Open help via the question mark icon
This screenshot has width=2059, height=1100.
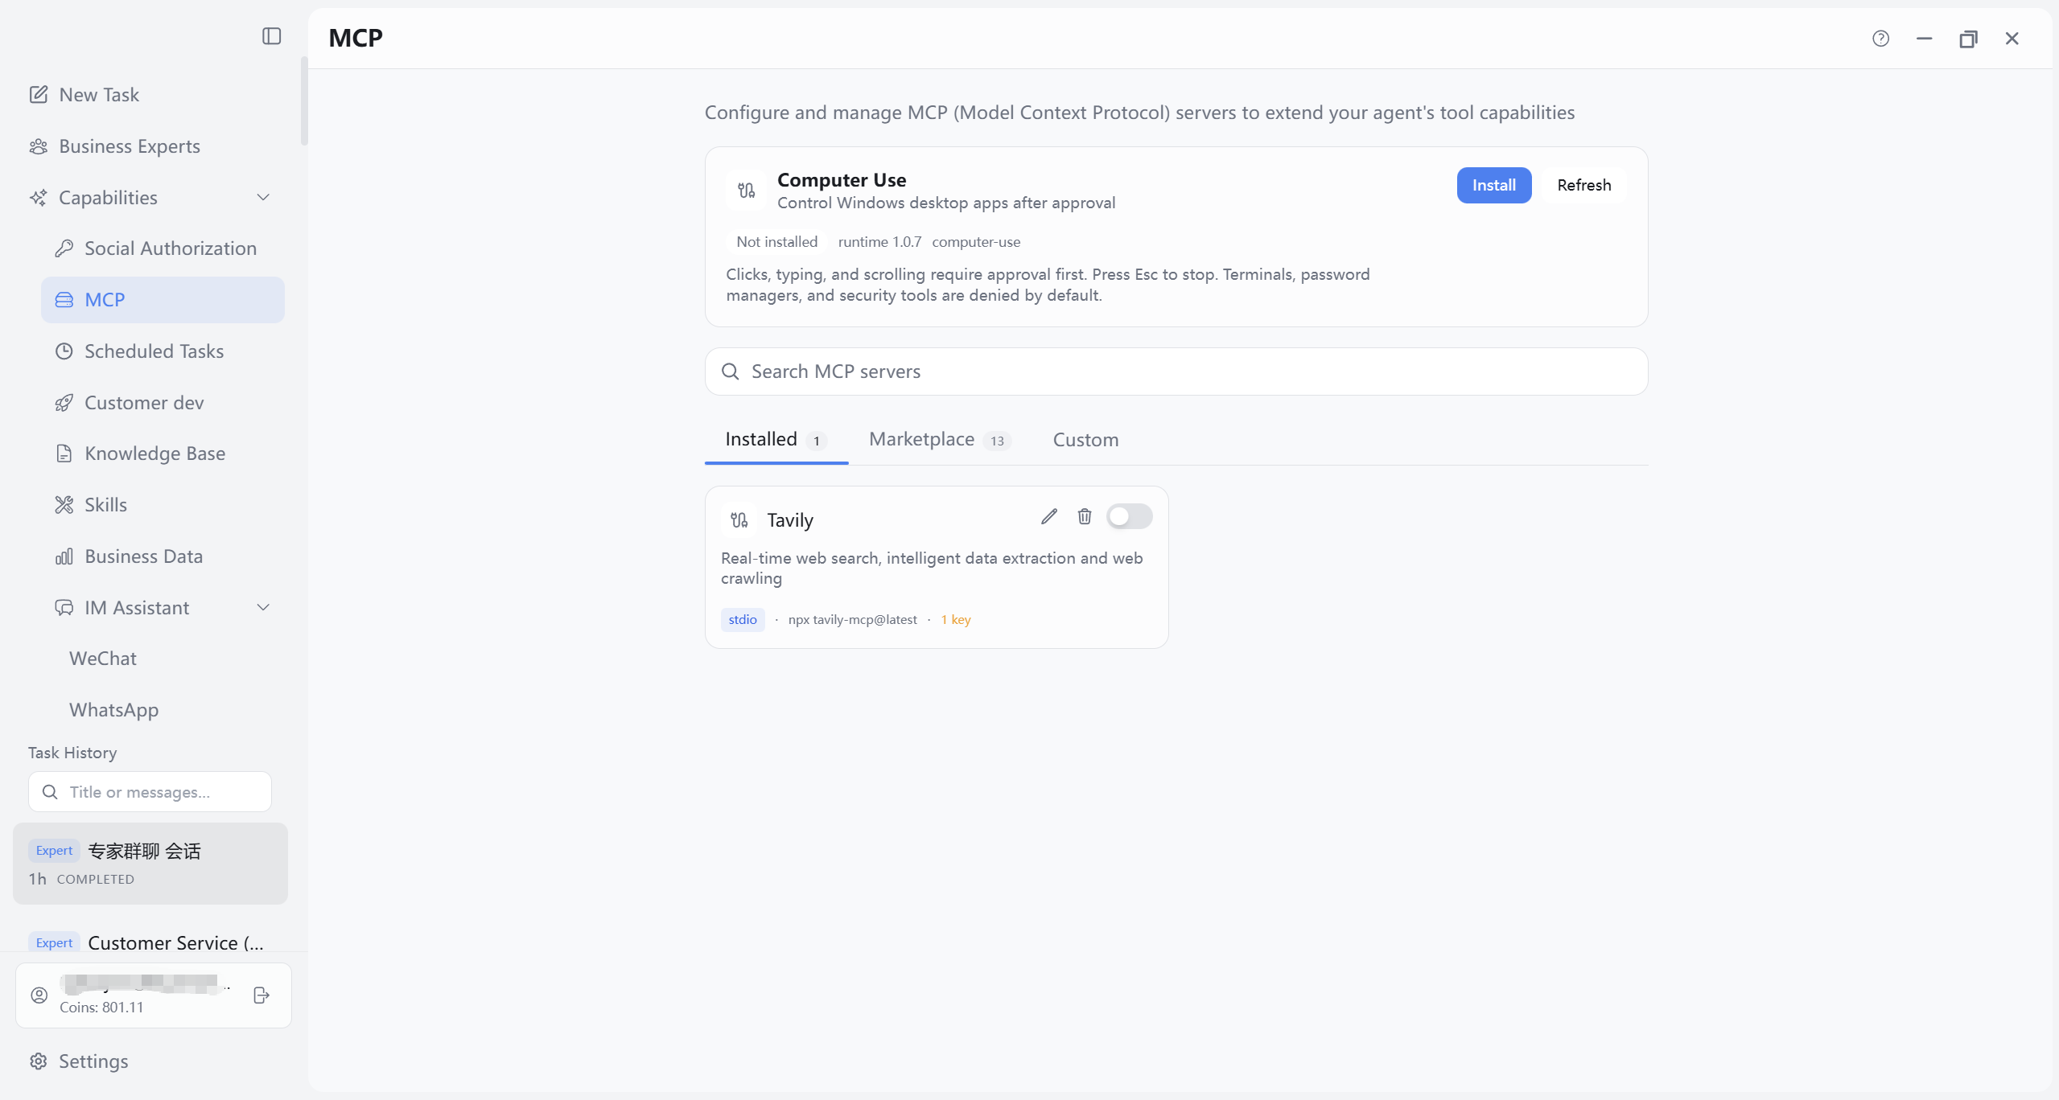[1880, 39]
